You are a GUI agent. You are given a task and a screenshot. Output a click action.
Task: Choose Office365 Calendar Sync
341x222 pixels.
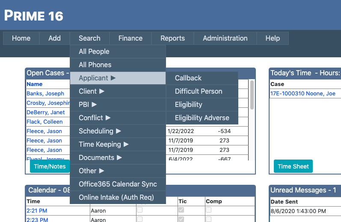click(118, 184)
